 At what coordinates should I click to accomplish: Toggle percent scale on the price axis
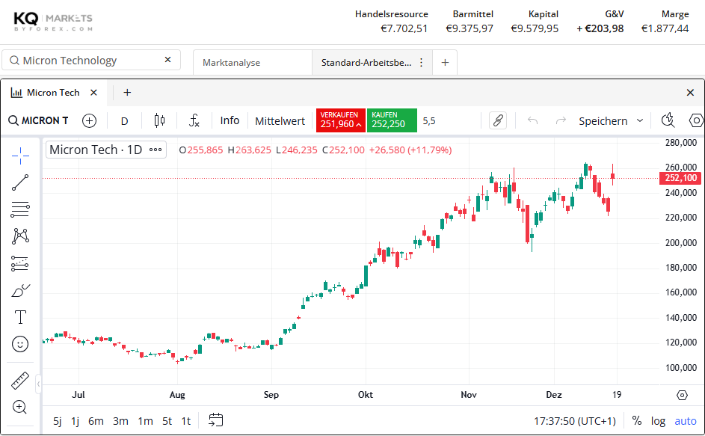coord(636,421)
